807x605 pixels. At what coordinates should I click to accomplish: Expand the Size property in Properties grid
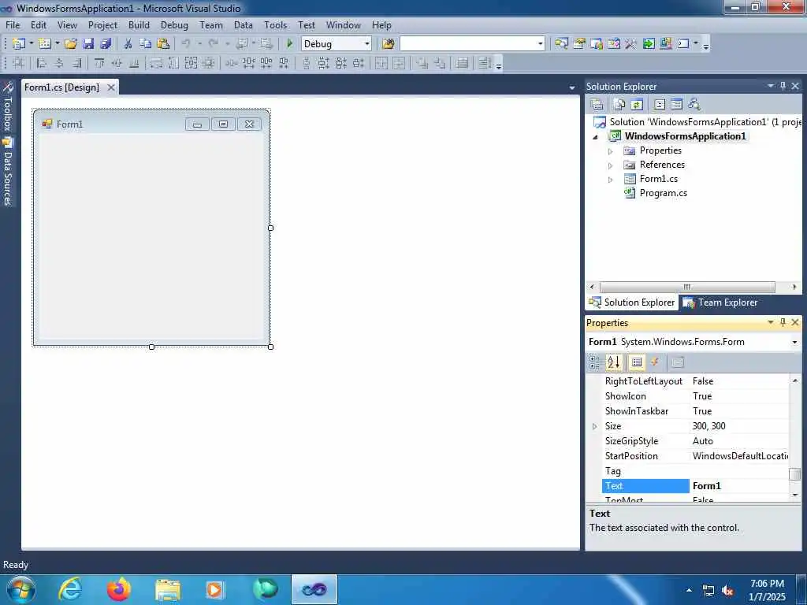pyautogui.click(x=594, y=426)
